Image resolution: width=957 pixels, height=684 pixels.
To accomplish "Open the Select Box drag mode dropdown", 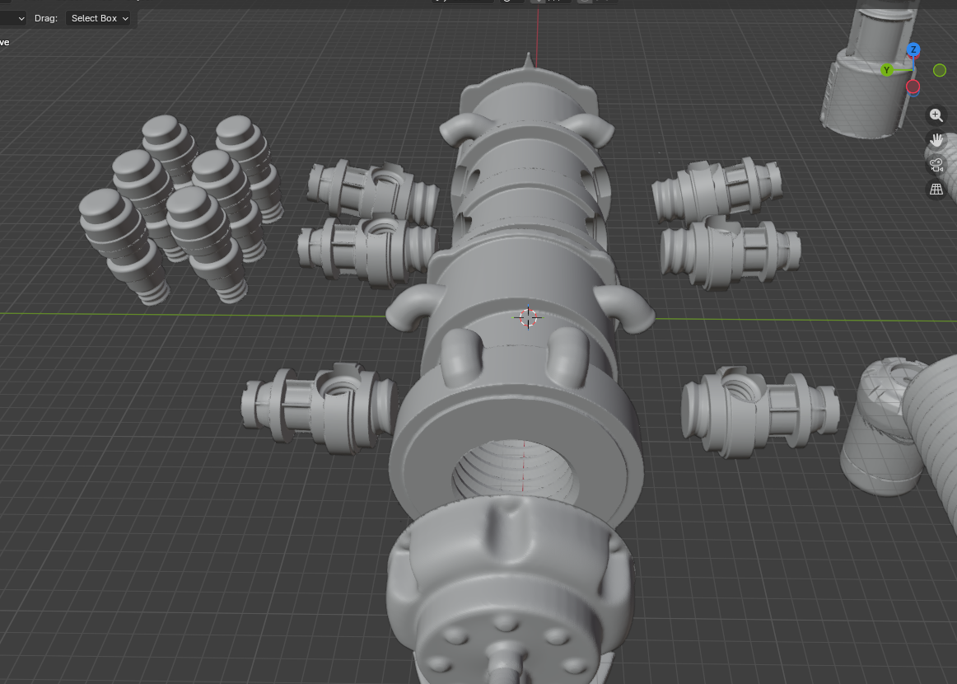I will (97, 18).
